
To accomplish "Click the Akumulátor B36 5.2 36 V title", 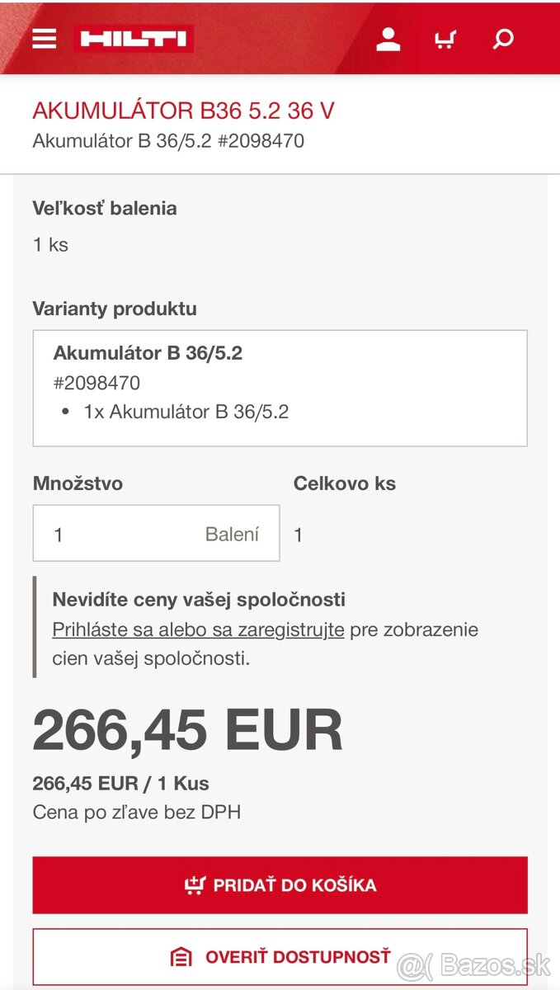I will tap(183, 111).
